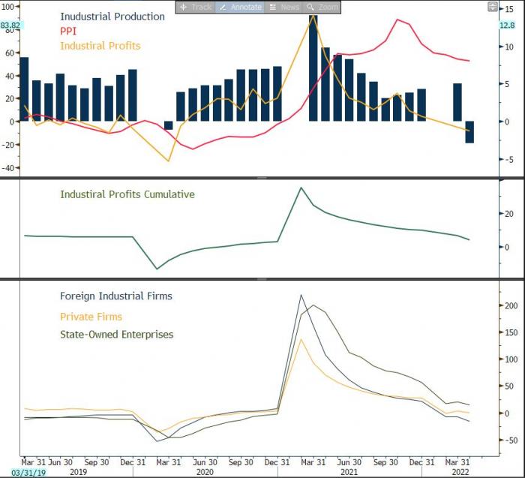Click the -50 label on the bottom panel axis
This screenshot has height=478, width=525.
(x=511, y=440)
